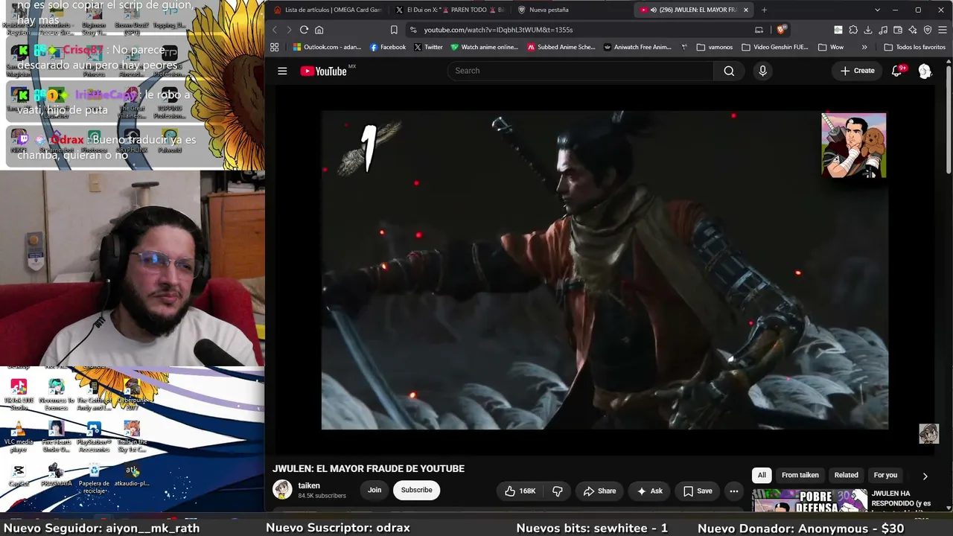Go back with the browser arrow
The height and width of the screenshot is (536, 953).
[x=274, y=30]
